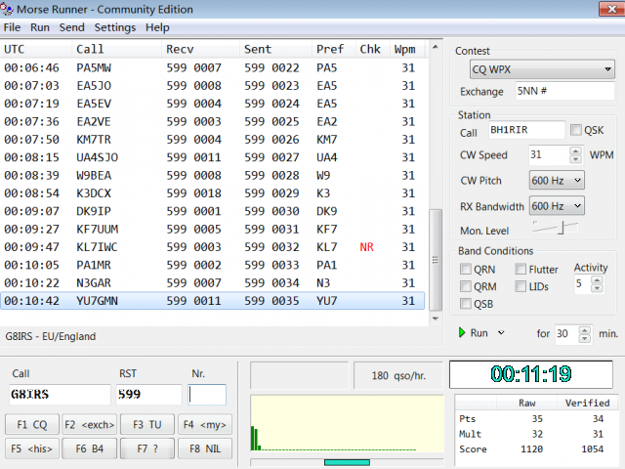Close the Morse Runner window
This screenshot has height=469, width=625.
612,9
